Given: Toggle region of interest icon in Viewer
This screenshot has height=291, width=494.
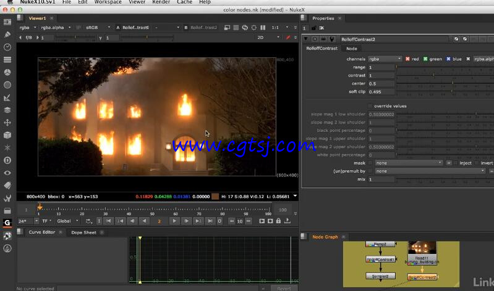Looking at the screenshot, I should tap(253, 28).
